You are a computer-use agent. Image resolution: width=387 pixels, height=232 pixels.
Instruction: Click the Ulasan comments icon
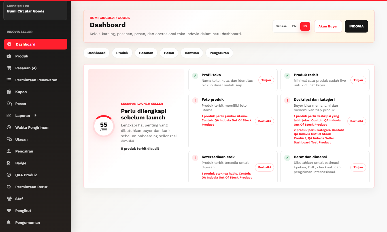[x=9, y=139]
